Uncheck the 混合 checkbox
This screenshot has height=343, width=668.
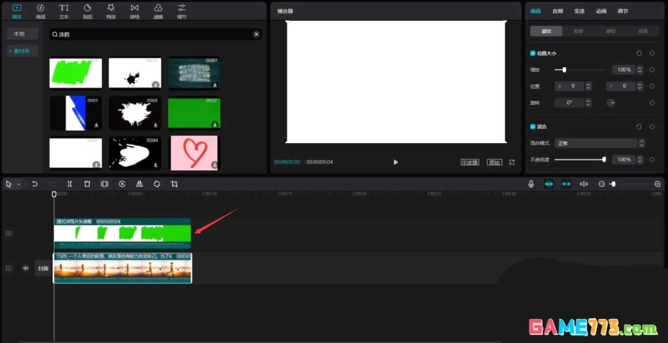[x=533, y=126]
